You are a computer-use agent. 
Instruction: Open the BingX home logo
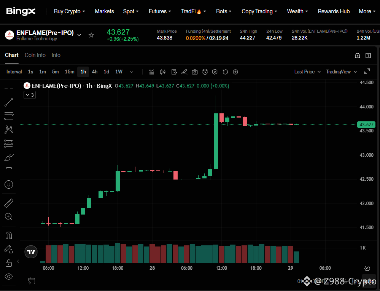point(21,11)
